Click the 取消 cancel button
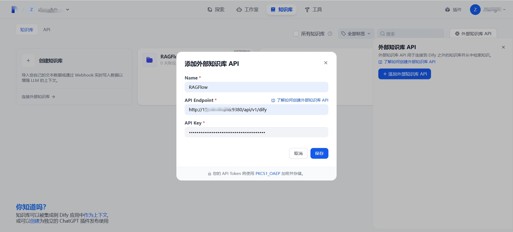The image size is (513, 232). [x=298, y=153]
